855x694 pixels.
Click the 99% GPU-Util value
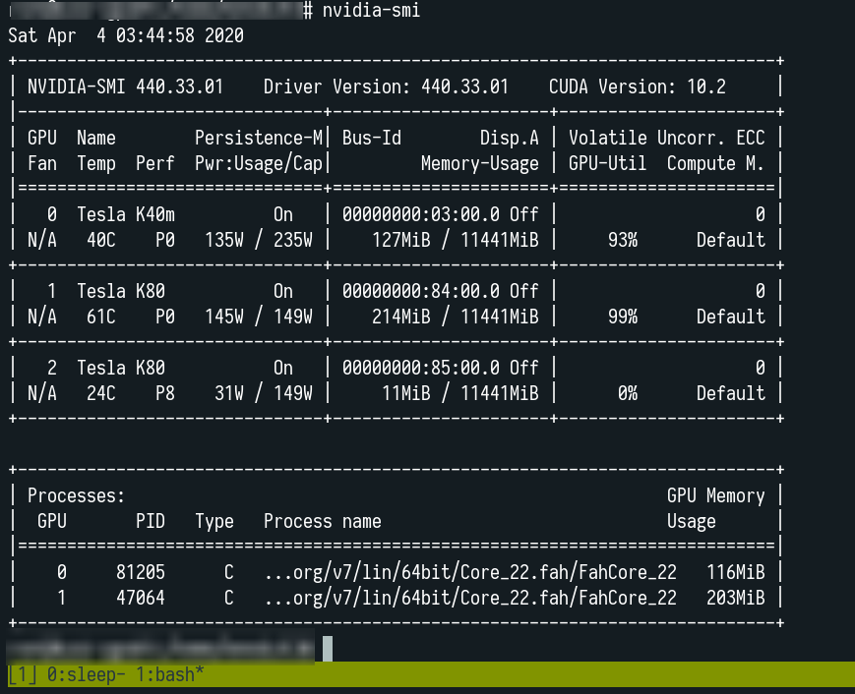(623, 317)
